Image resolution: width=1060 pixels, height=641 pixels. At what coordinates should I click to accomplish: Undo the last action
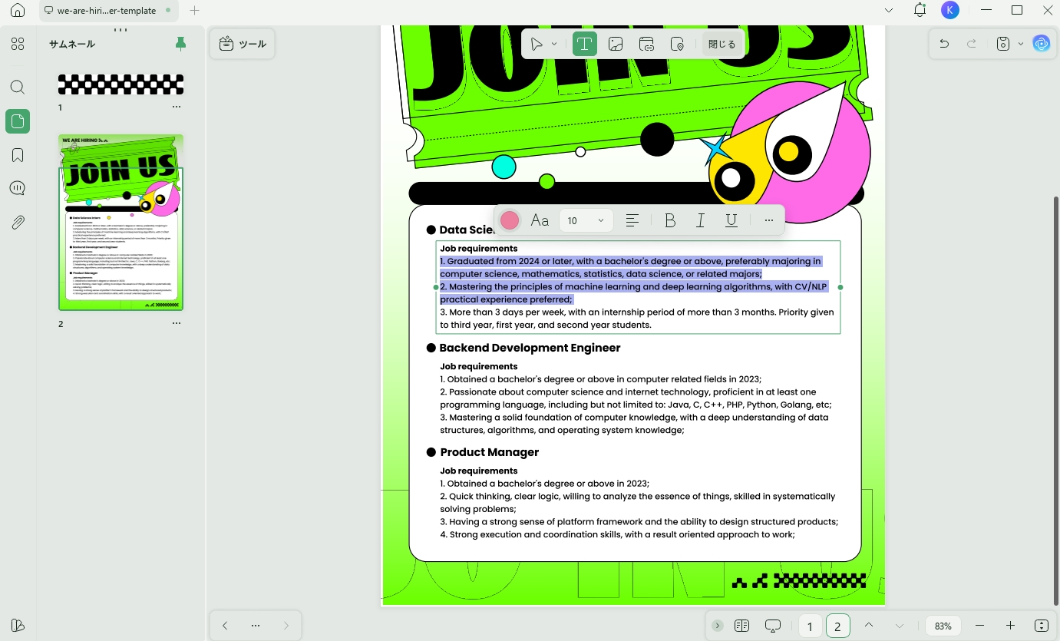pos(944,44)
